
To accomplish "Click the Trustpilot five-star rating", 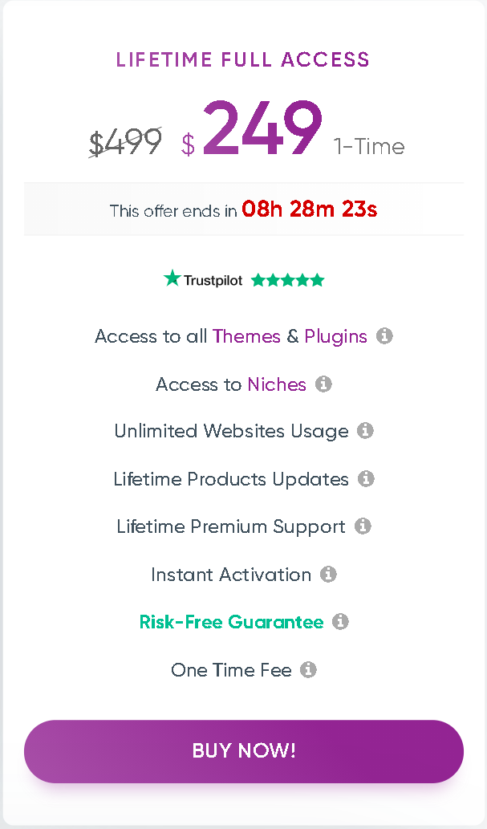I will click(287, 280).
